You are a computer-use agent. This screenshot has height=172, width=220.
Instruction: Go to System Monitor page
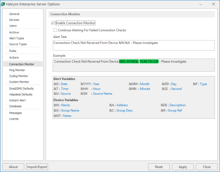(x=19, y=82)
